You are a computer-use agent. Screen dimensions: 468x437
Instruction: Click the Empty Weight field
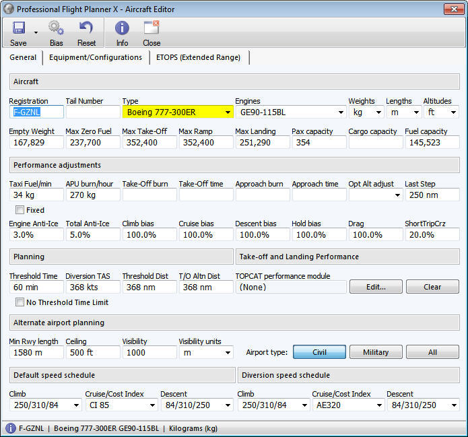[36, 142]
